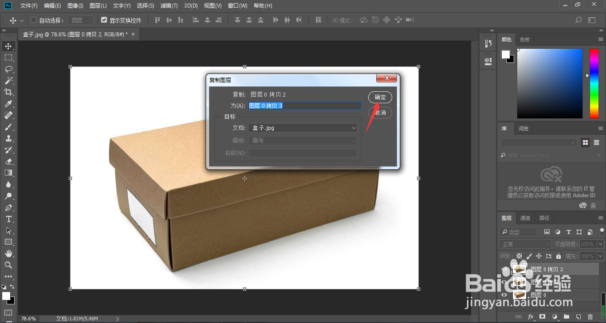Select the Rectangle shape tool
This screenshot has width=606, height=323.
click(8, 242)
